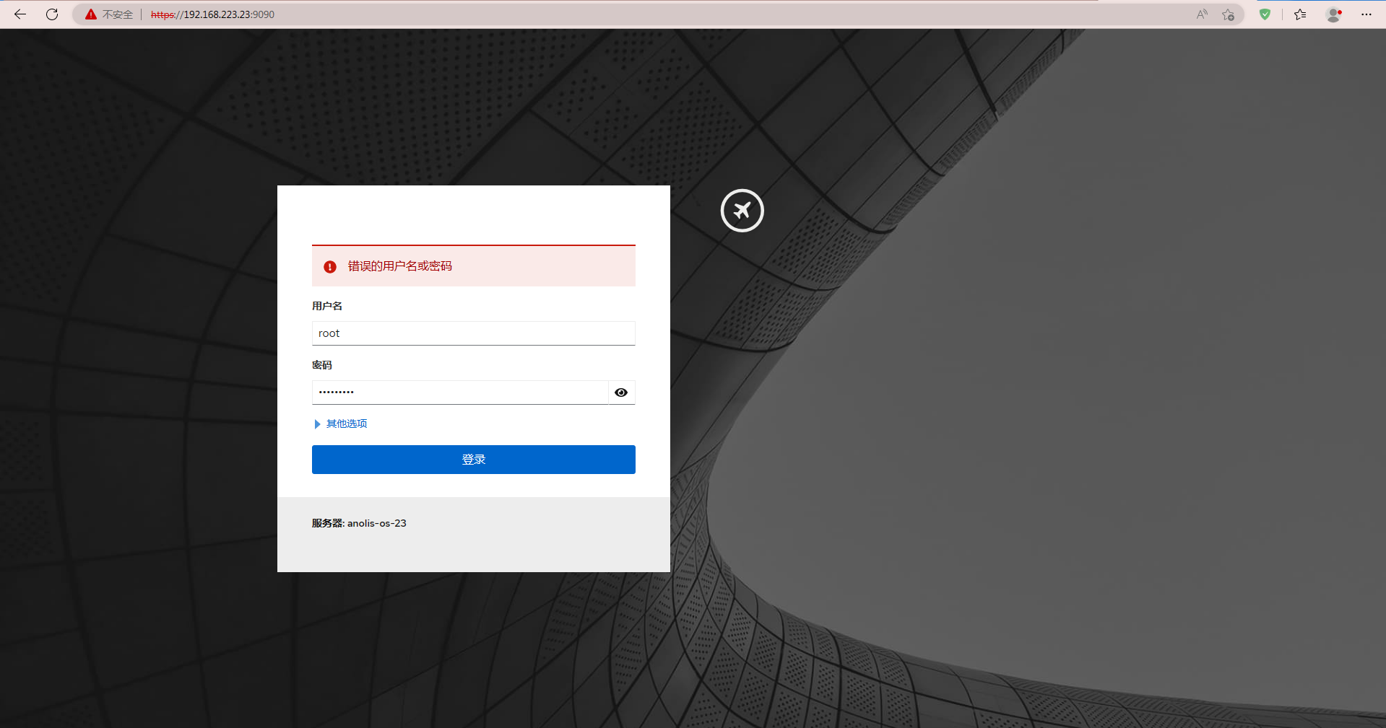Image resolution: width=1386 pixels, height=728 pixels.
Task: Click the 服务器 anolis-os-23 server label
Action: click(359, 523)
